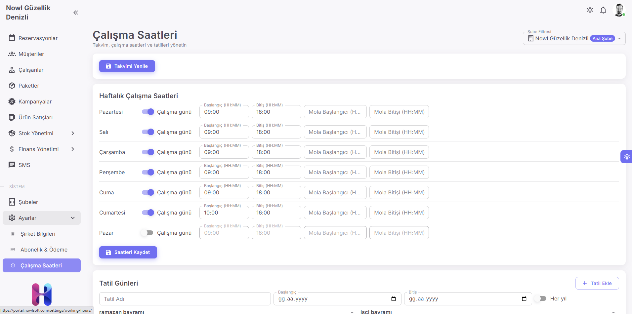Collapse the sidebar with double-chevron icon
The image size is (632, 314).
click(76, 13)
